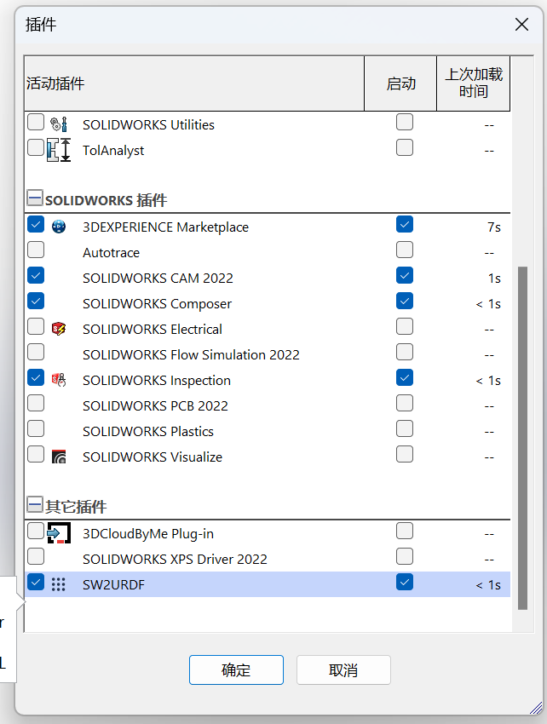Enable SOLIDWORKS Flow Simulation 2022 active checkbox
The image size is (547, 724).
[x=36, y=353]
